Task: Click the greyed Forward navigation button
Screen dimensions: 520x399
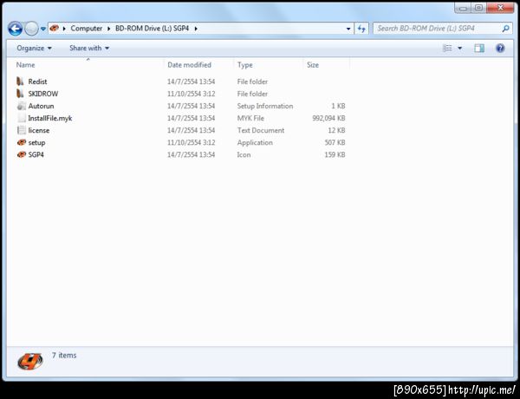Action: 32,29
